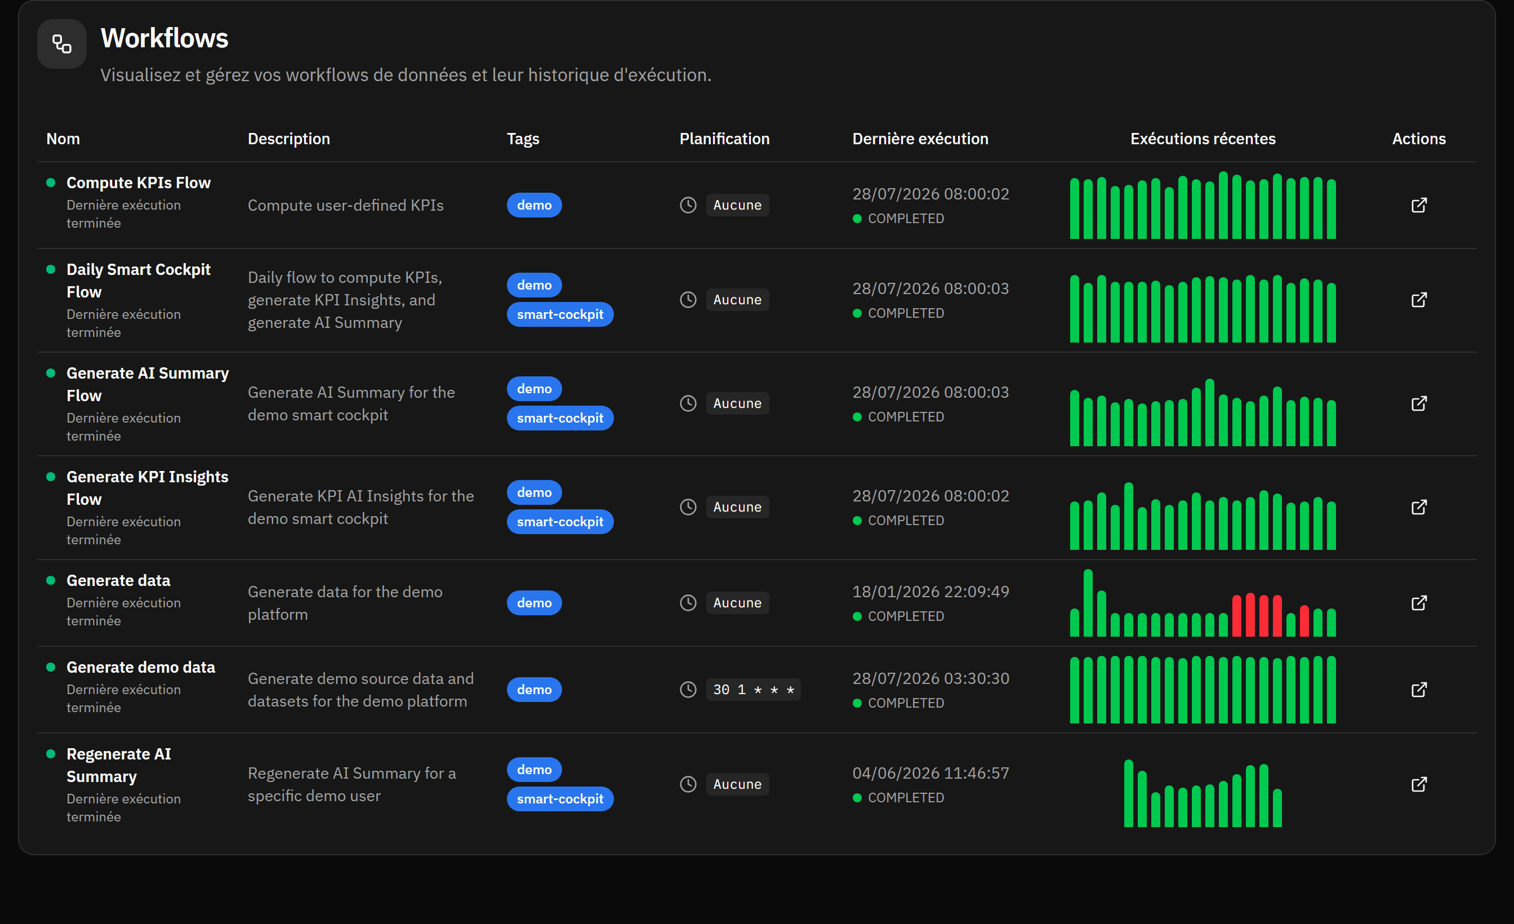Screen dimensions: 1514x924
Task: Click smart-cockpit tag in Daily Smart Cockpit row
Action: click(x=560, y=314)
